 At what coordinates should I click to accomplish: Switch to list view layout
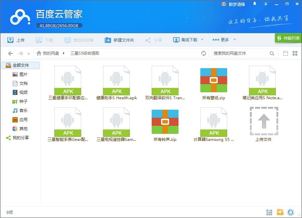tap(286, 53)
